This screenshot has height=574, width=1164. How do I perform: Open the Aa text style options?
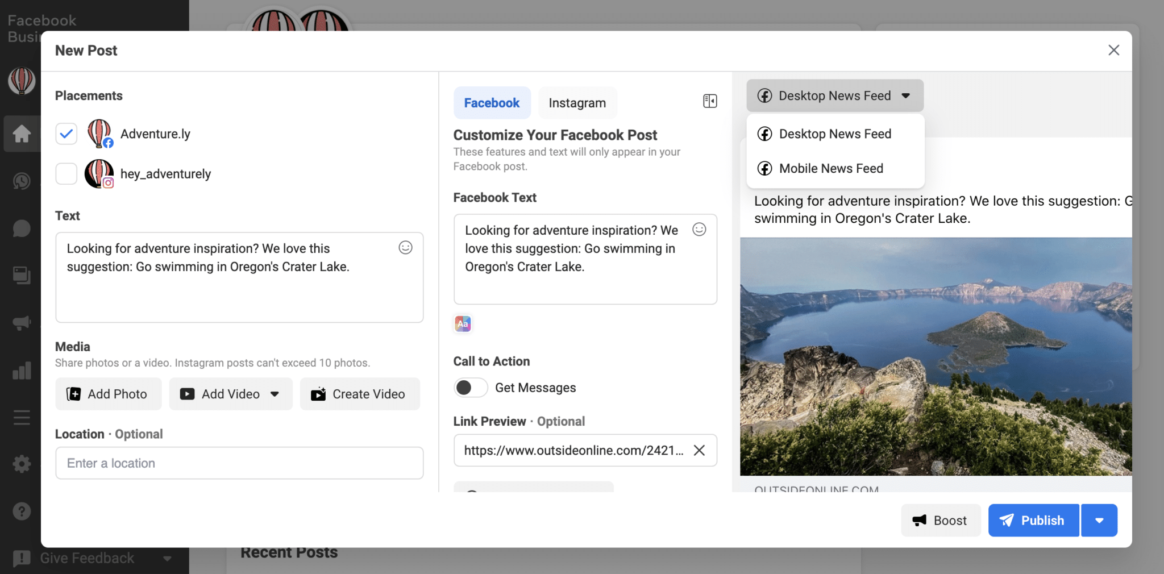coord(462,323)
